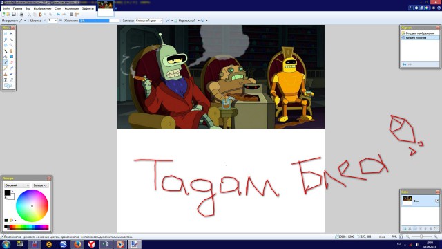Click the New image toolbar icon
Screen dimensions: 442x249
3,14
